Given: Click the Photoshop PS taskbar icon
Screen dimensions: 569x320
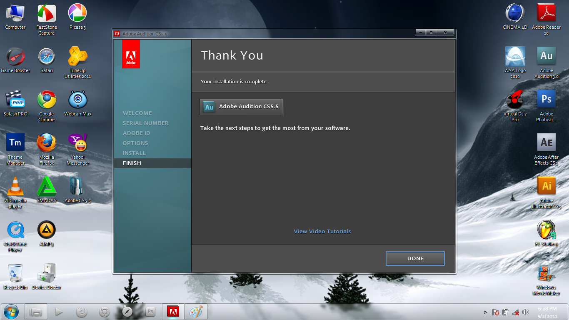Looking at the screenshot, I should [x=150, y=312].
